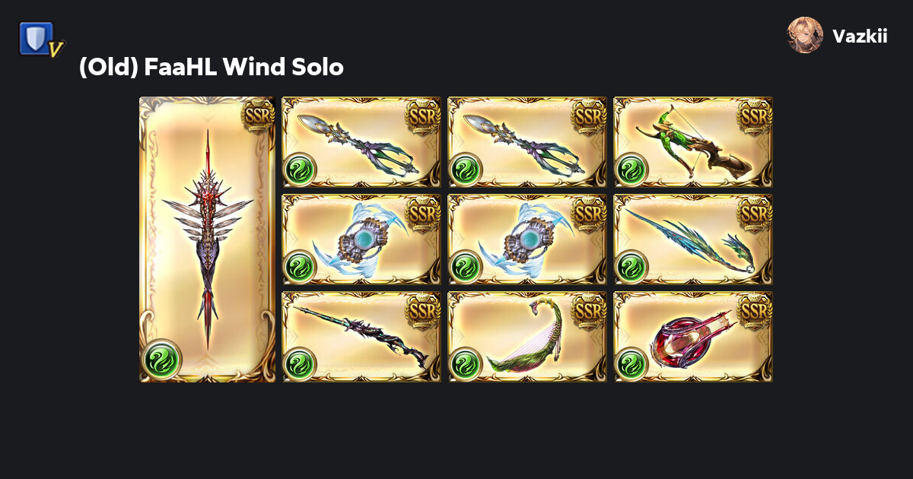Select the second blue orb fist weapon
Image resolution: width=913 pixels, height=479 pixels.
[x=527, y=239]
